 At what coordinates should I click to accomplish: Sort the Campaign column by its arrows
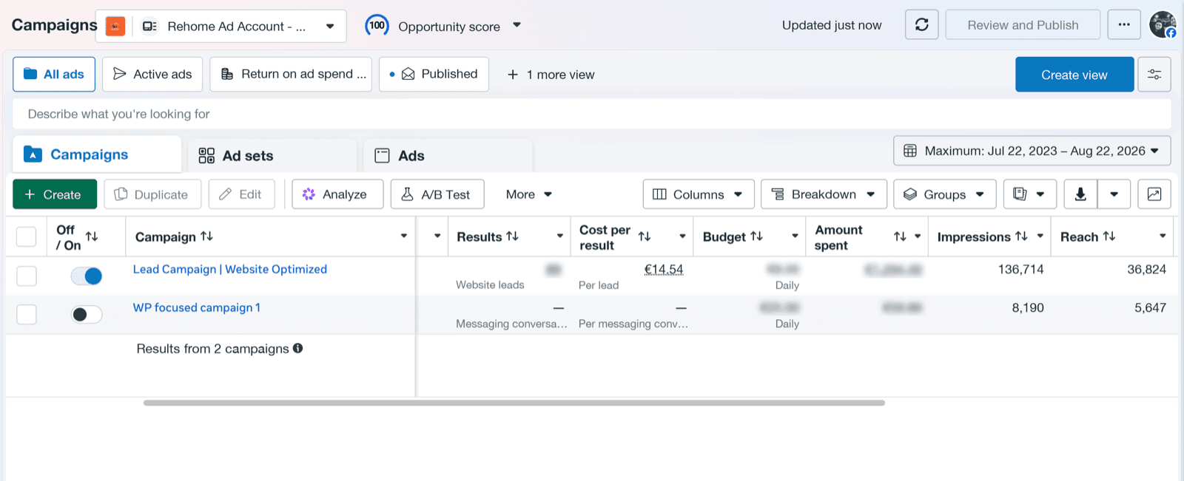pyautogui.click(x=207, y=236)
